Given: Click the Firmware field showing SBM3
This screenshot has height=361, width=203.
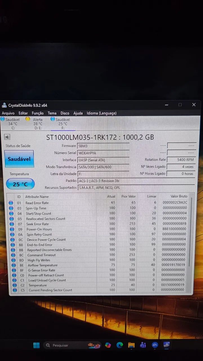Looking at the screenshot, I should click(103, 146).
